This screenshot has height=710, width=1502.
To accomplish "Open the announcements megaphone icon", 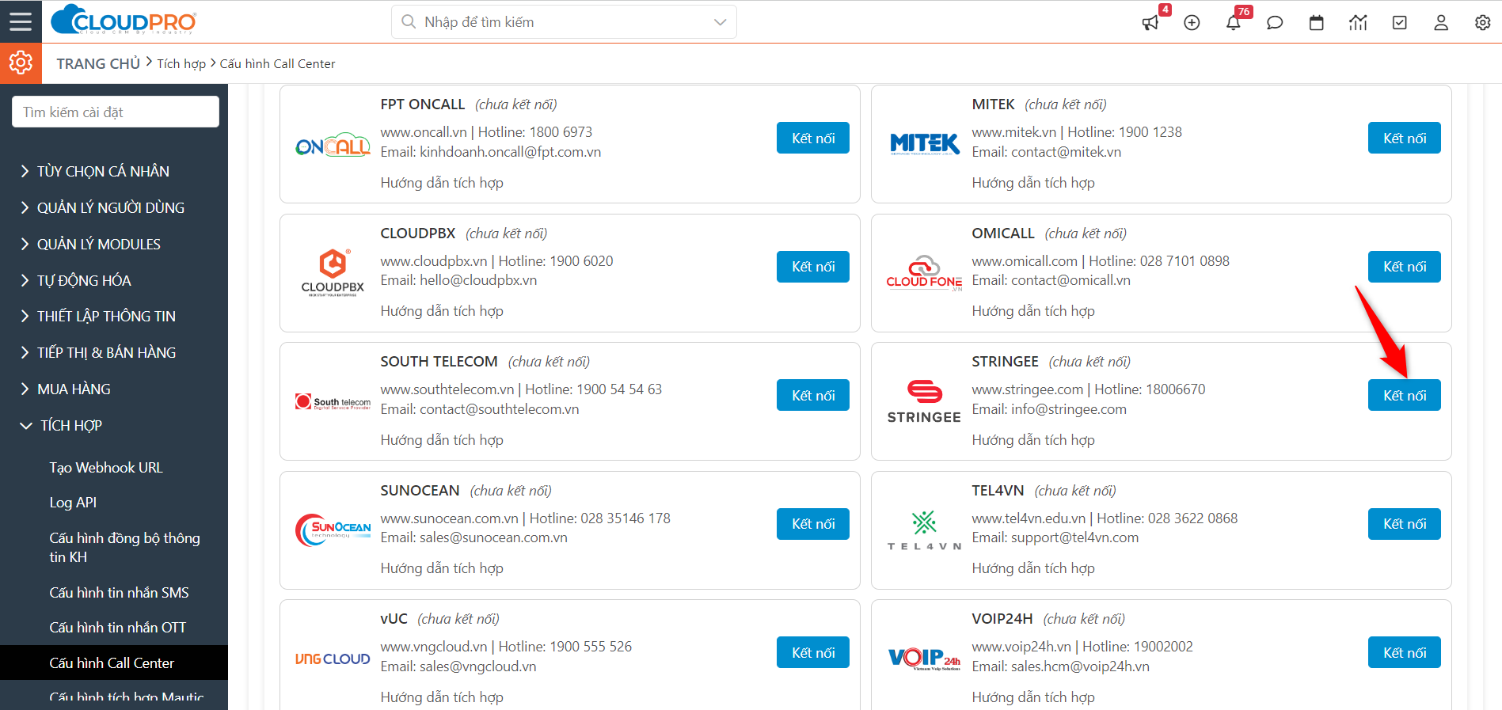I will [x=1150, y=23].
